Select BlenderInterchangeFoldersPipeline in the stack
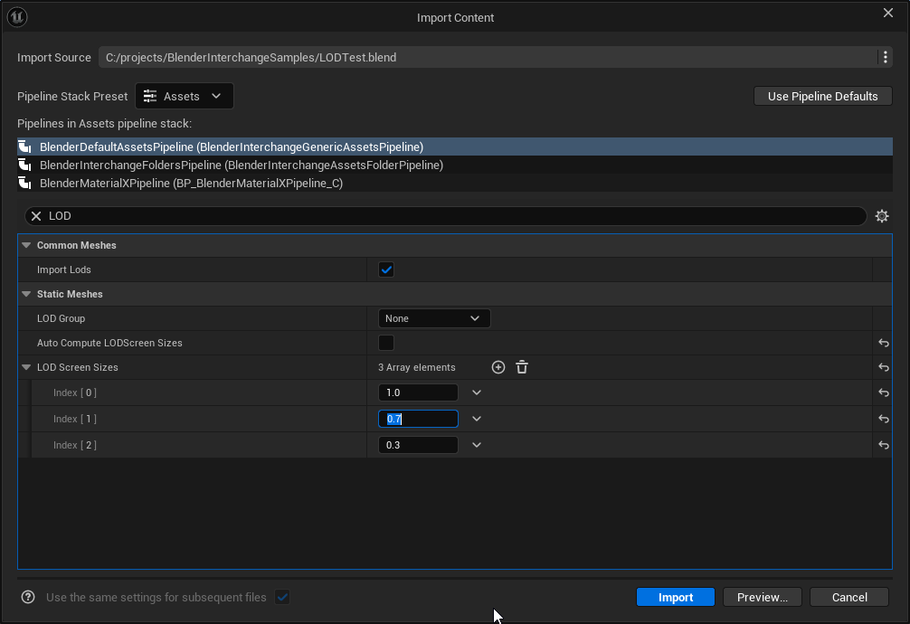This screenshot has width=910, height=624. pyautogui.click(x=241, y=165)
